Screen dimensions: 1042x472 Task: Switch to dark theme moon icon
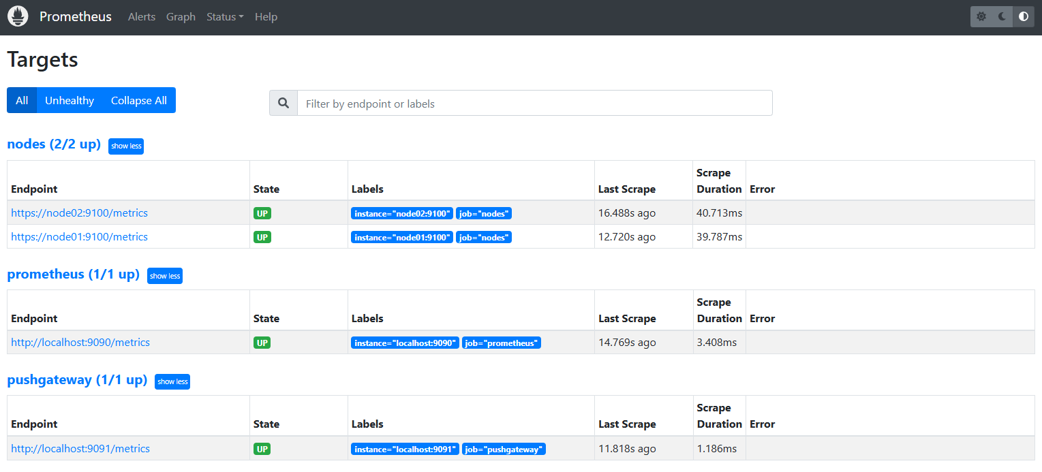pyautogui.click(x=1002, y=16)
